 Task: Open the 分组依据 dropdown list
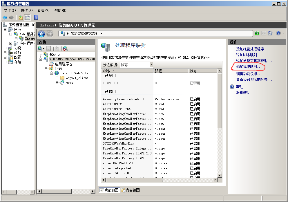(x=151, y=65)
